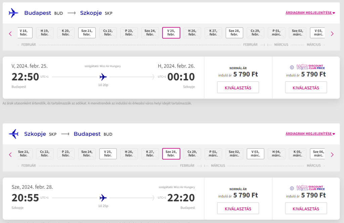Select return date V 03, márc.
Screen dimensions: 344x223
[255, 154]
